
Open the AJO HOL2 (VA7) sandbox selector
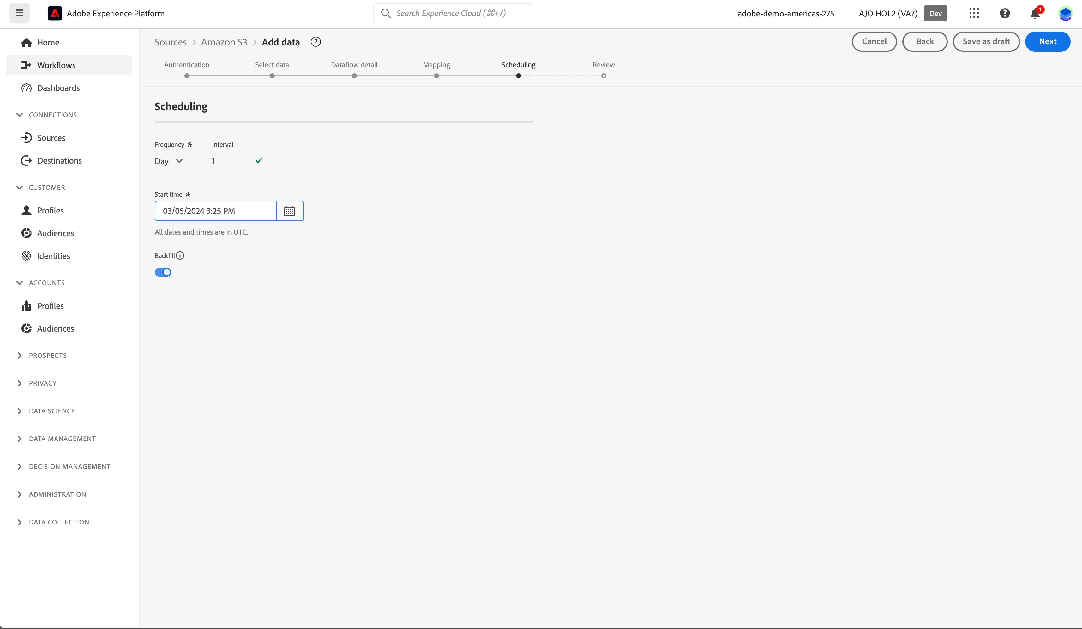(888, 13)
